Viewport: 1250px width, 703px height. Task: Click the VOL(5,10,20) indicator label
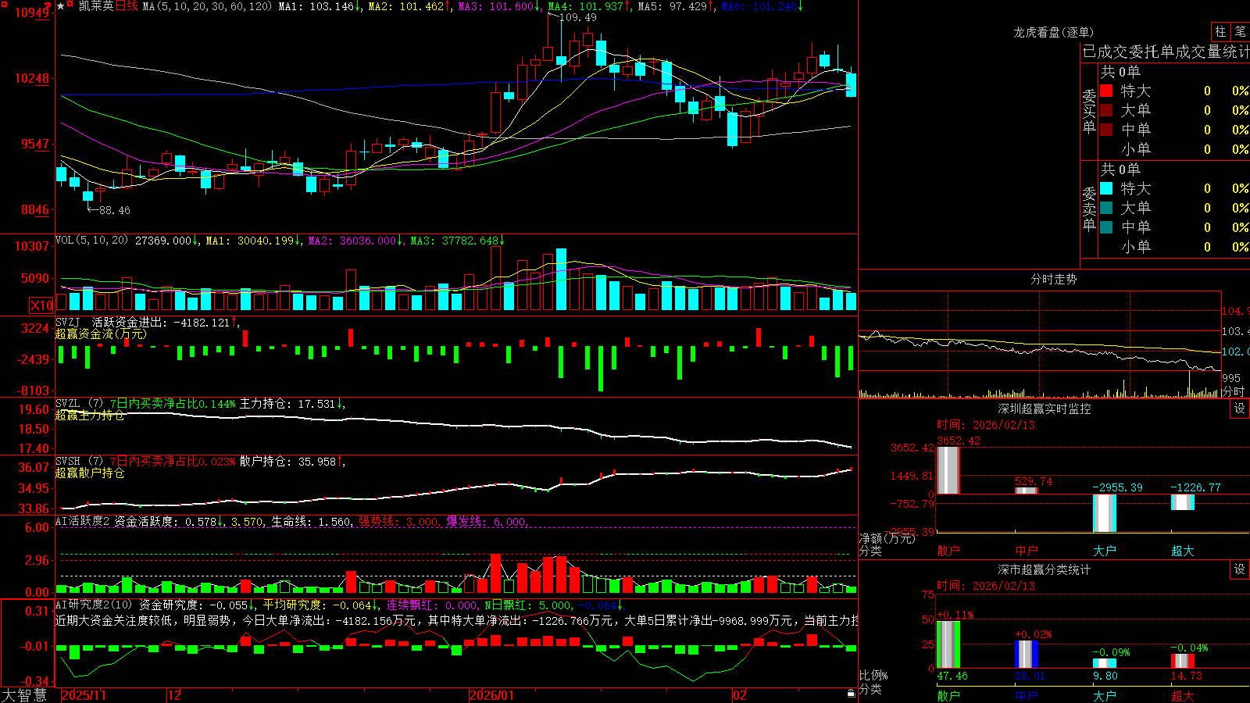[91, 241]
